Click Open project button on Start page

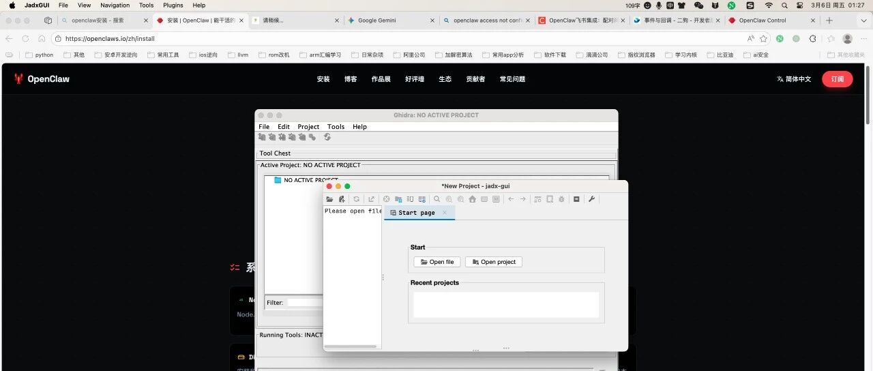494,262
